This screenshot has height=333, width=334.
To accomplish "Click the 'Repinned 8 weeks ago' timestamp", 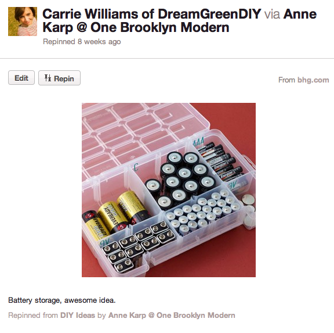I will 82,41.
